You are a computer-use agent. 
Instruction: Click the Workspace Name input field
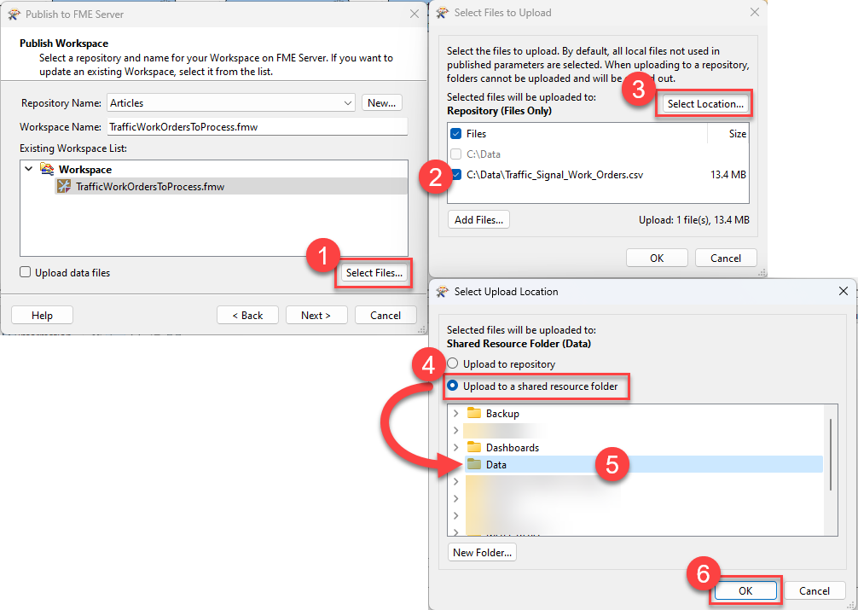[x=258, y=127]
